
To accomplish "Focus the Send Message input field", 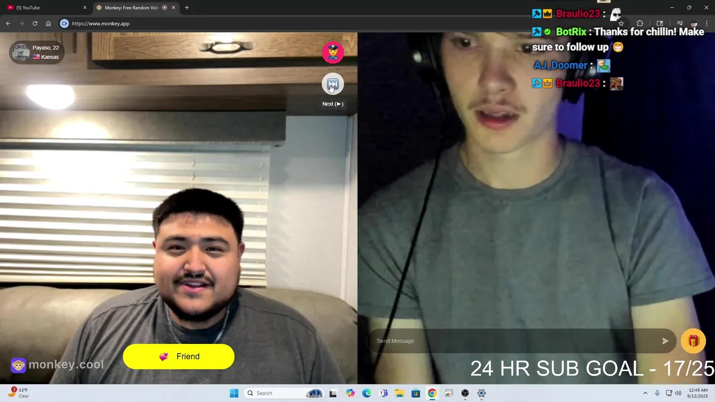I will point(521,341).
